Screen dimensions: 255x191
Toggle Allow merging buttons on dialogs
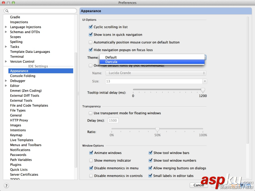click(150, 168)
